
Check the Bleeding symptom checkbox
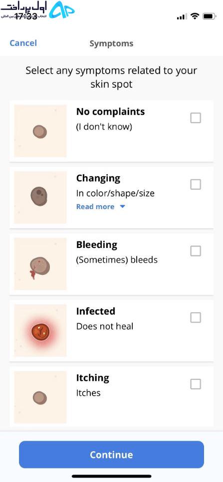click(196, 251)
